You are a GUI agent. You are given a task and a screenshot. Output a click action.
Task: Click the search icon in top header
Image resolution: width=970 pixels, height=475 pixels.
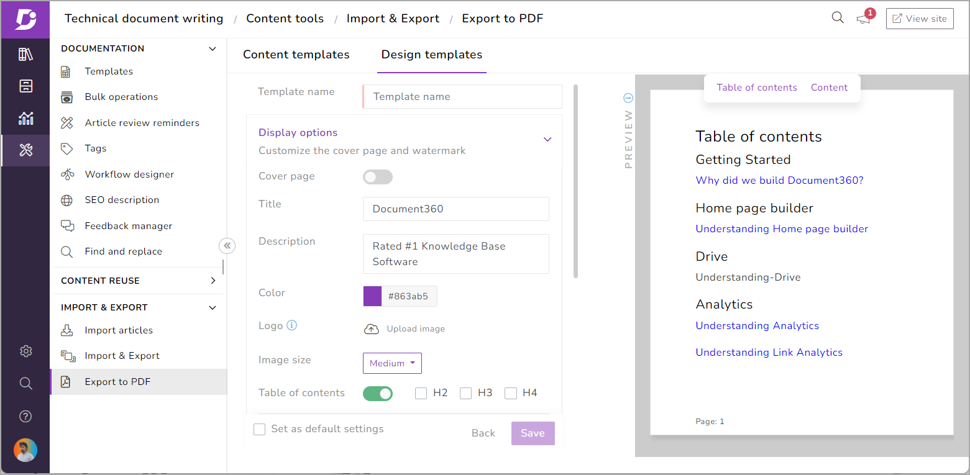coord(838,18)
